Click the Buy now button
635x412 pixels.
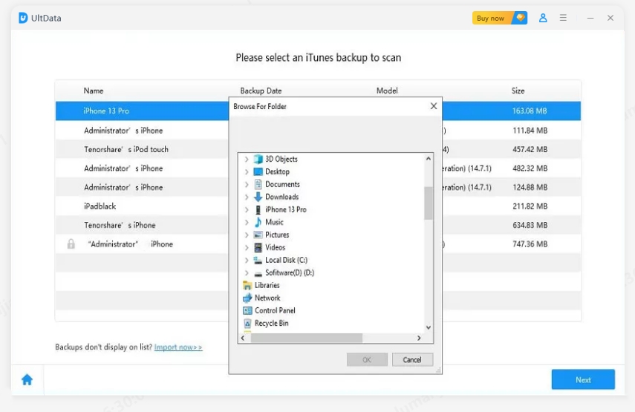click(x=500, y=18)
